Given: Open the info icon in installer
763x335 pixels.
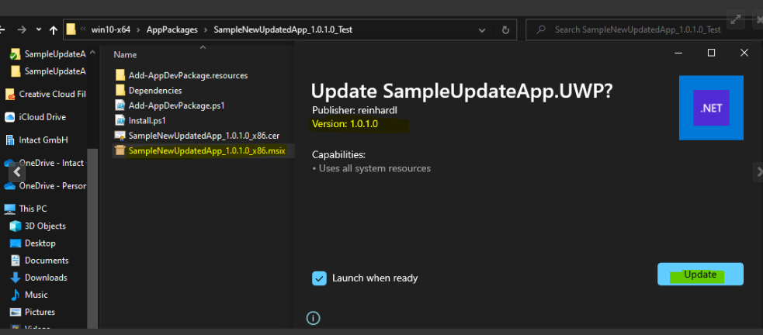Looking at the screenshot, I should (x=313, y=318).
